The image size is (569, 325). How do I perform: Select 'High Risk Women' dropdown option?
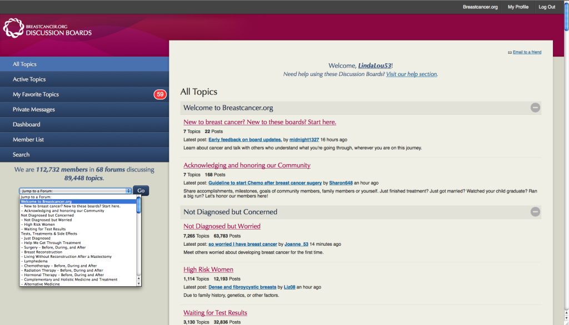click(x=78, y=224)
